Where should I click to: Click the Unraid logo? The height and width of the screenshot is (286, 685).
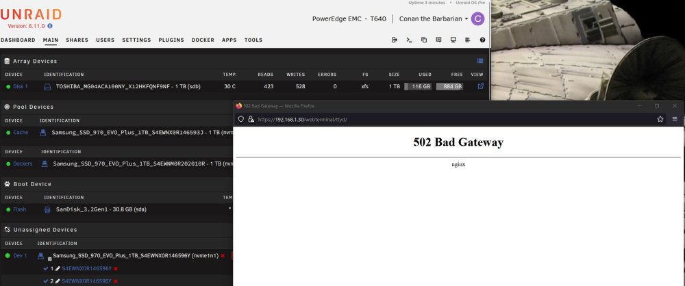click(x=31, y=15)
